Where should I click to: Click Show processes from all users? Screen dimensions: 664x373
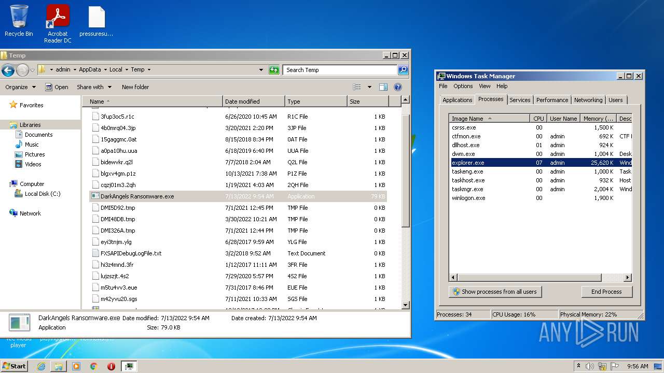pos(495,292)
